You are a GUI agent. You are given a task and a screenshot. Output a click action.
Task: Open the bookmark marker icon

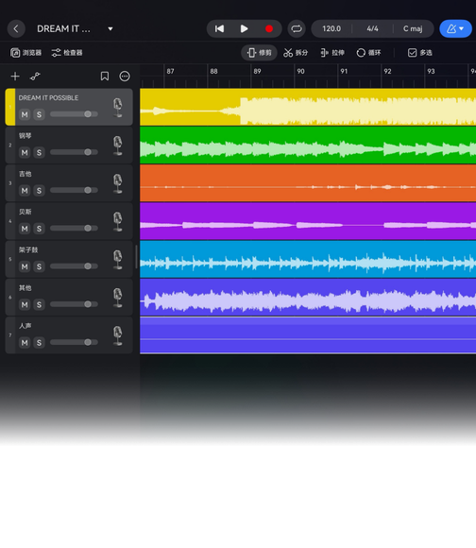105,77
